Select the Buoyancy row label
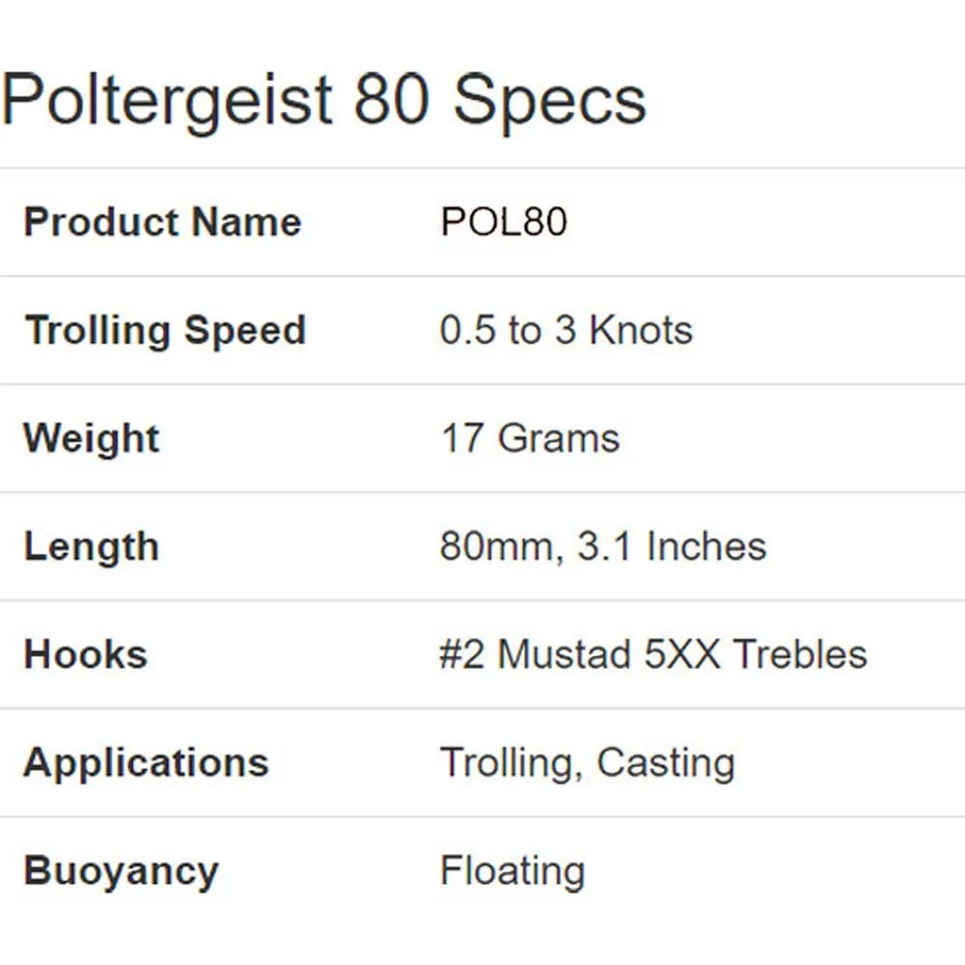 121,870
